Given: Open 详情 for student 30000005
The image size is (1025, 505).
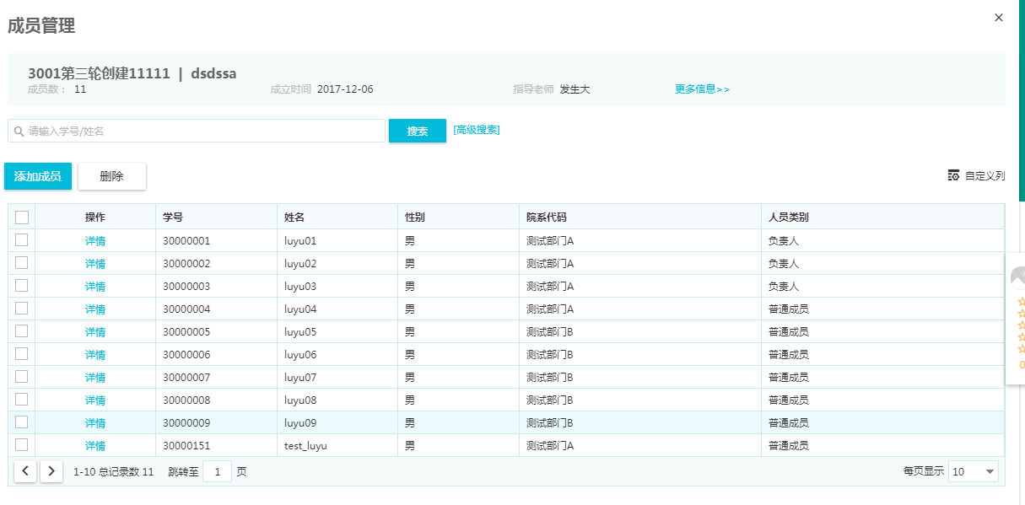Looking at the screenshot, I should click(95, 332).
